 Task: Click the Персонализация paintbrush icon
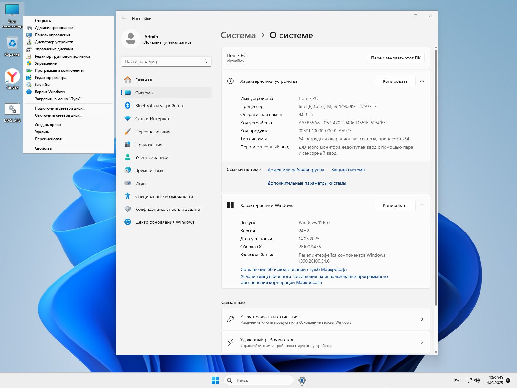[128, 132]
